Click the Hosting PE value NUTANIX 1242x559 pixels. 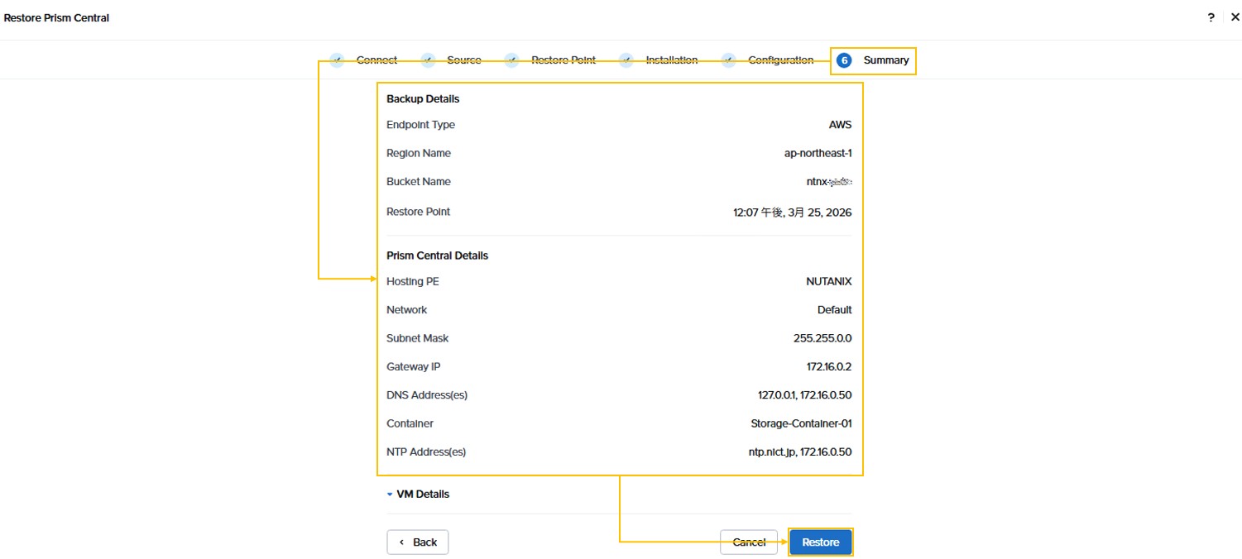tap(828, 282)
